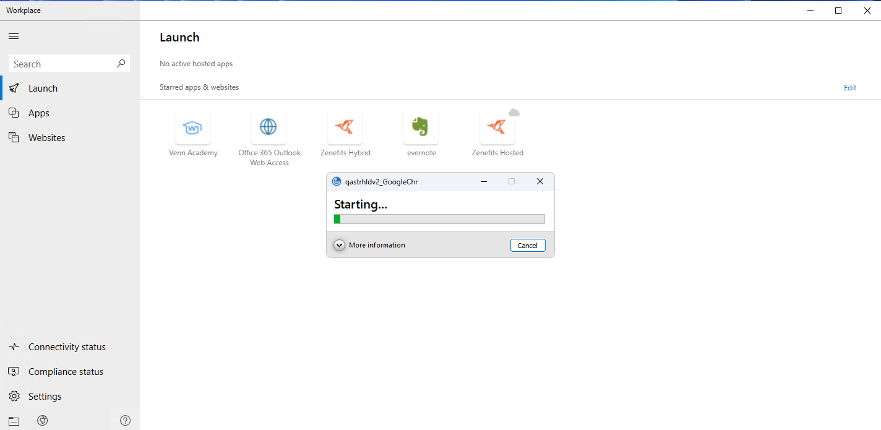Click the search magnifier icon

(x=121, y=63)
